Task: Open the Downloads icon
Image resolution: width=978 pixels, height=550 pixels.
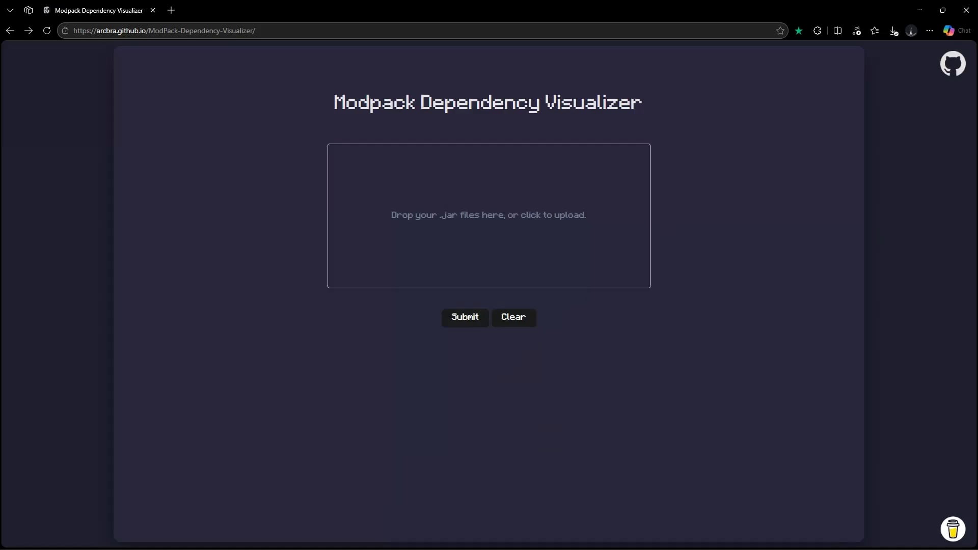Action: coord(893,31)
